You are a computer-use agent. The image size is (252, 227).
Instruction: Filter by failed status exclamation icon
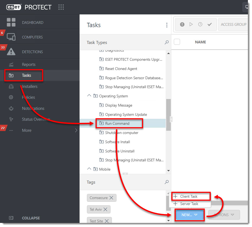pos(182,24)
